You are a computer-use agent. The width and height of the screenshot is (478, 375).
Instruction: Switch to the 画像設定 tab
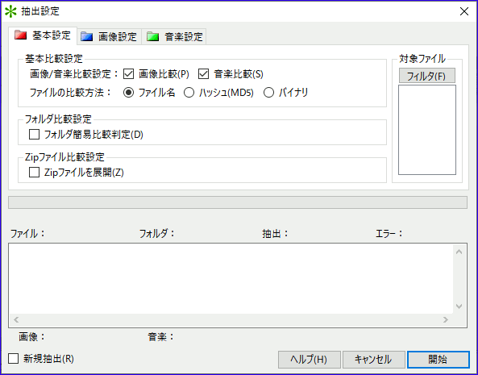point(109,37)
